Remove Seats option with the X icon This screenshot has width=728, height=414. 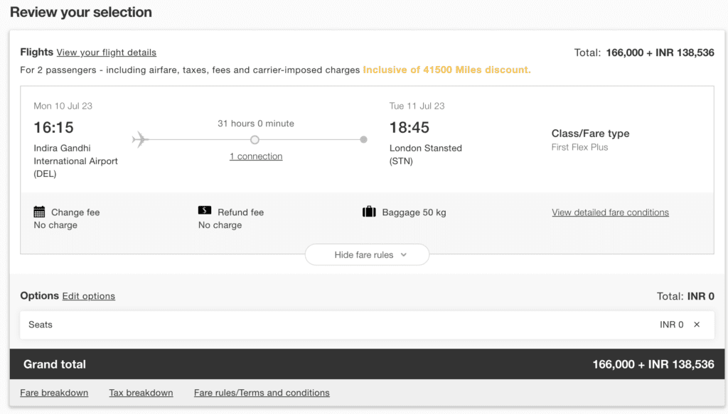click(697, 325)
